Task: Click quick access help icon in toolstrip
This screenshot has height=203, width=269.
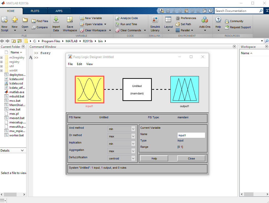Action: (x=211, y=11)
